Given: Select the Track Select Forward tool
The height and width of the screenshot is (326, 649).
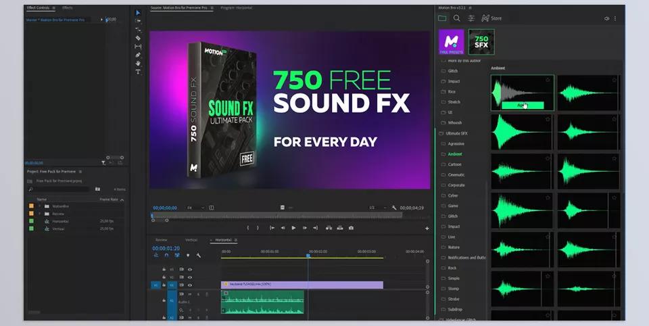Looking at the screenshot, I should (138, 21).
